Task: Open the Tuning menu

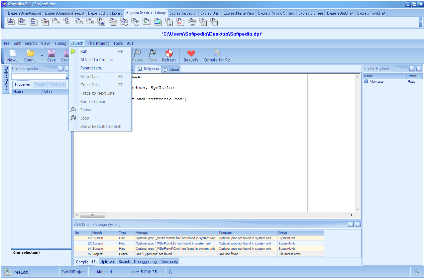Action: (x=60, y=43)
